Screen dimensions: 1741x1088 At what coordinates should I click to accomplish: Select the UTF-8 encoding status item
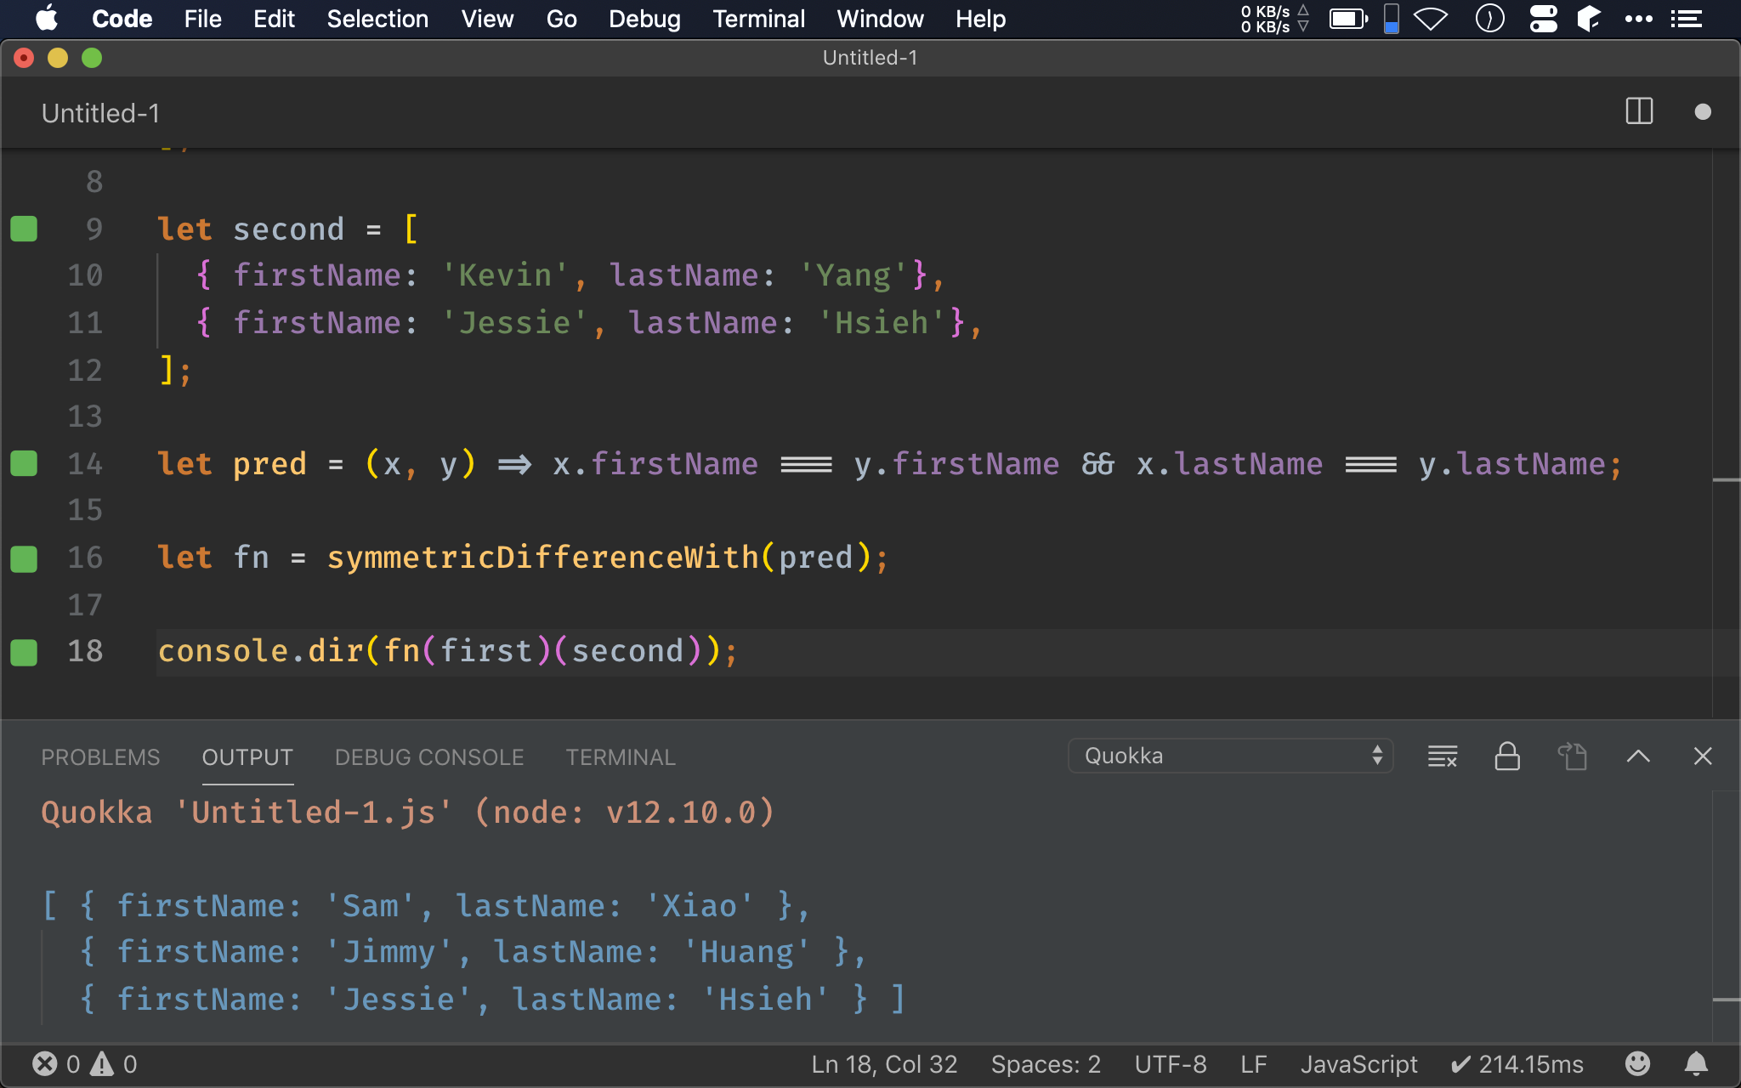(x=1171, y=1064)
